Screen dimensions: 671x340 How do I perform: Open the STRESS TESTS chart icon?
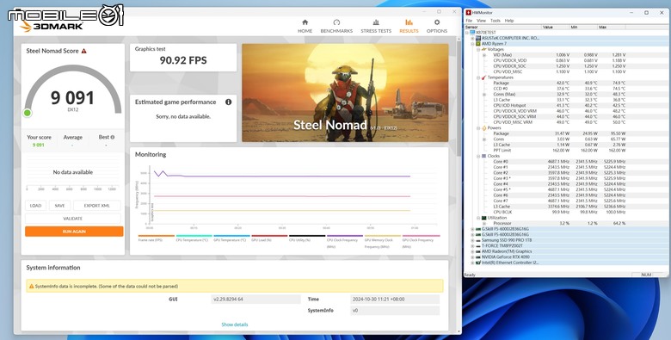coord(376,22)
